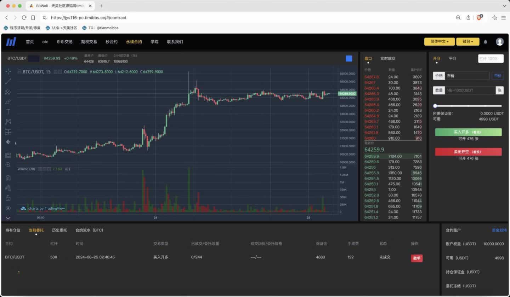Expand the chart toolbar bottom chevron
510x297 pixels.
8,218
